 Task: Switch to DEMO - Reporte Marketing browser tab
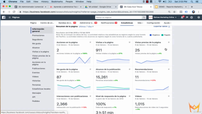[171, 7]
